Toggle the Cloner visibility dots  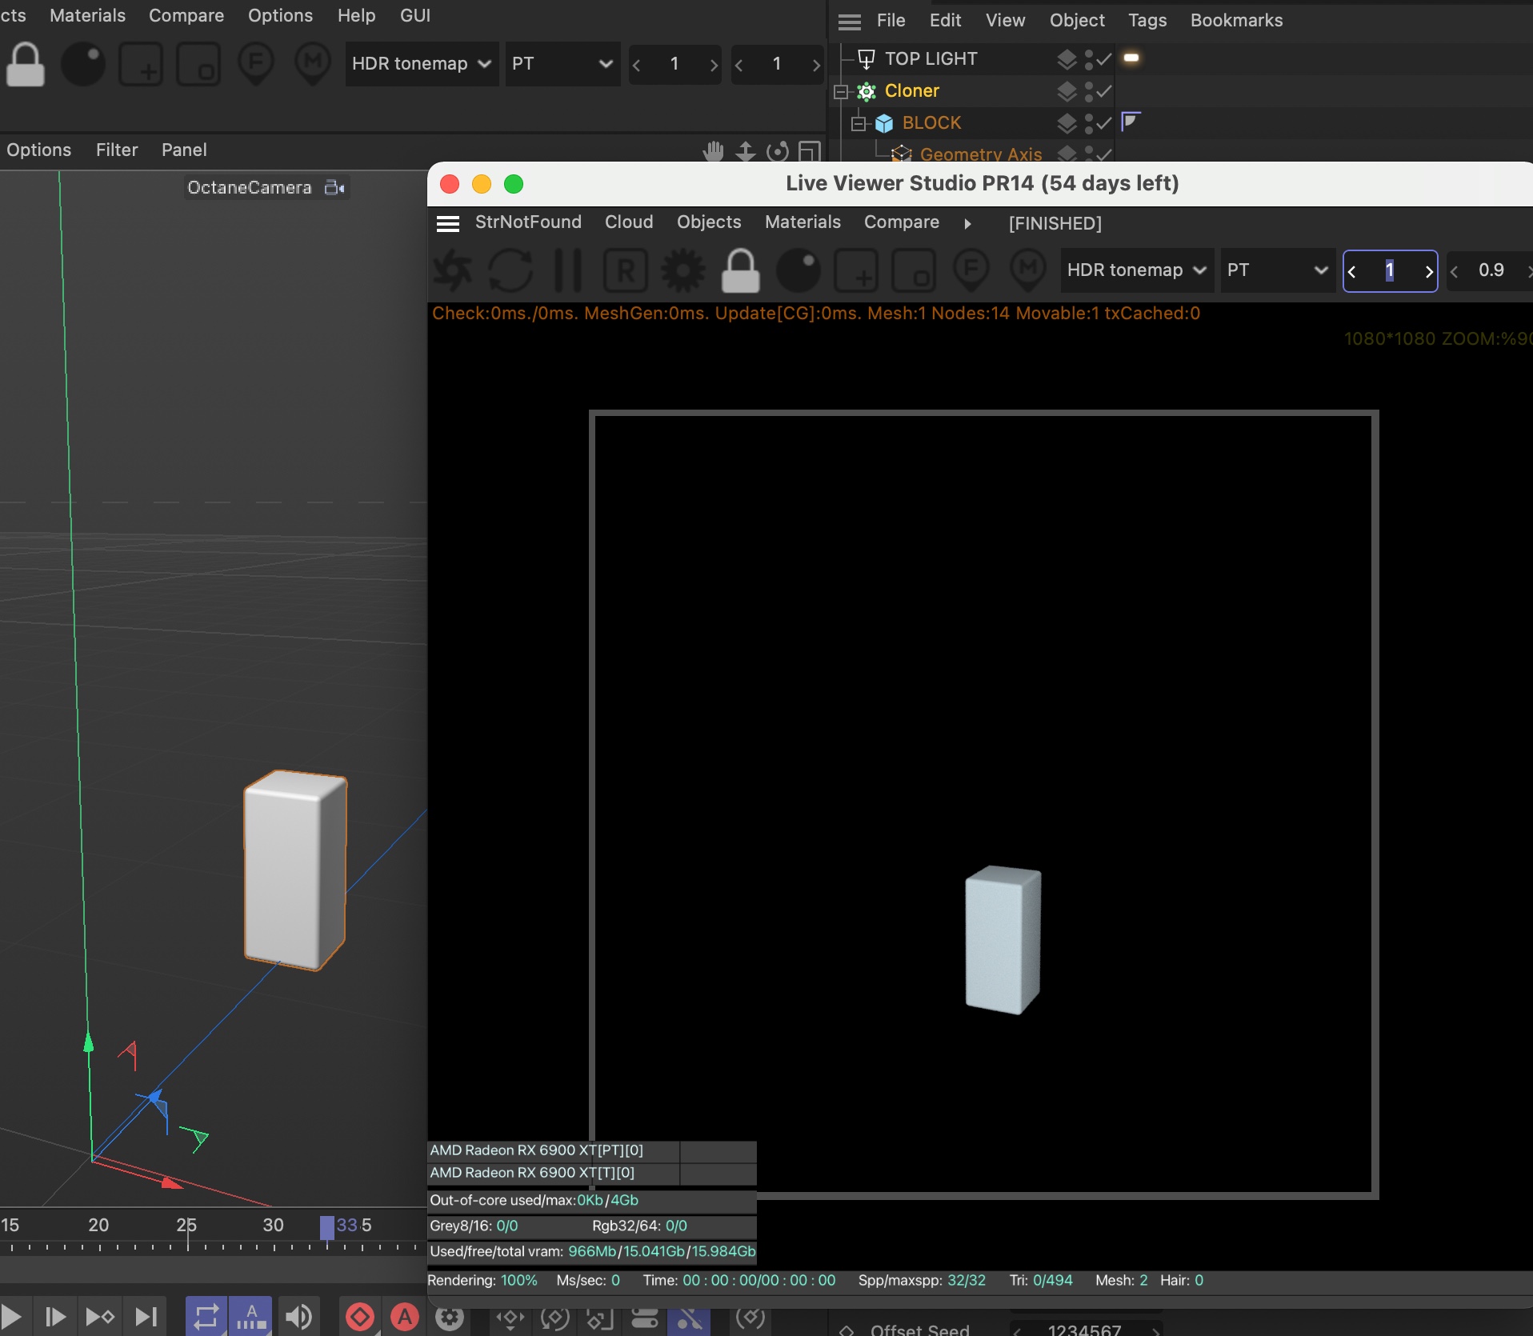point(1088,91)
